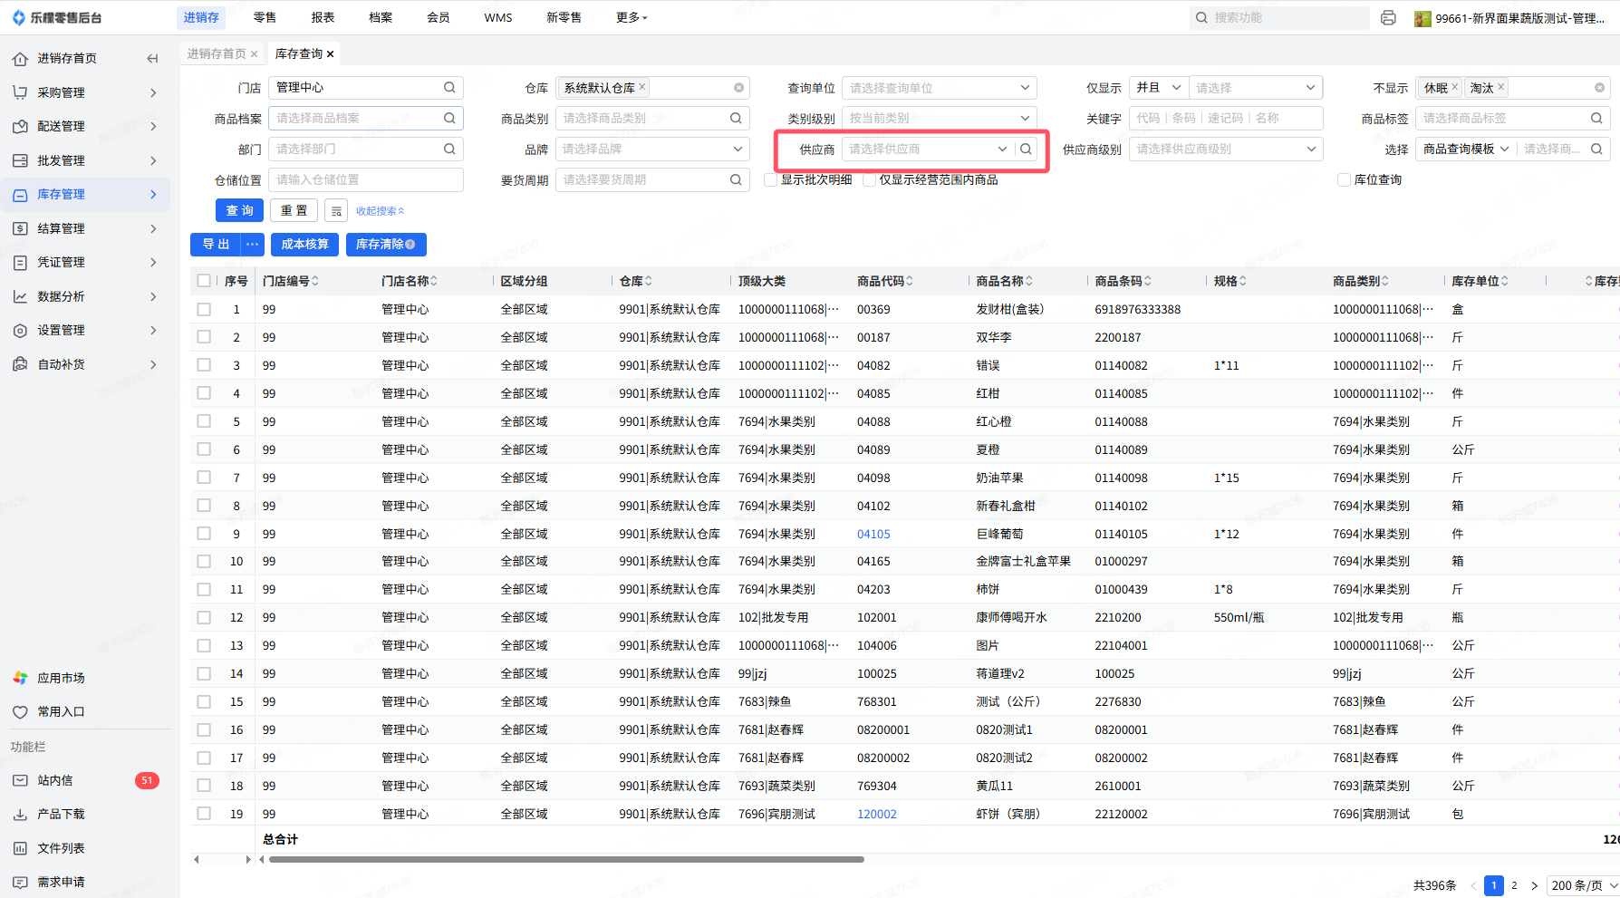Click the search icon in supplier field
This screenshot has width=1620, height=898.
point(1026,150)
